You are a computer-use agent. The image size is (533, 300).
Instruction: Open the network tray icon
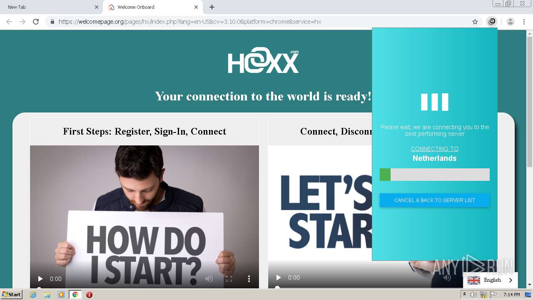(x=483, y=295)
